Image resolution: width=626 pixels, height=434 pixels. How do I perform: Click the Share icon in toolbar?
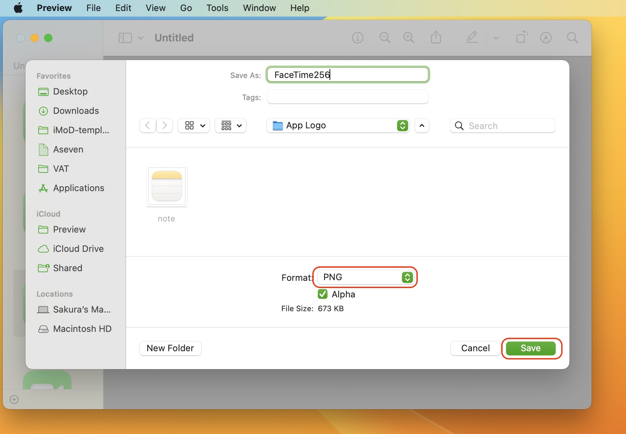coord(436,37)
